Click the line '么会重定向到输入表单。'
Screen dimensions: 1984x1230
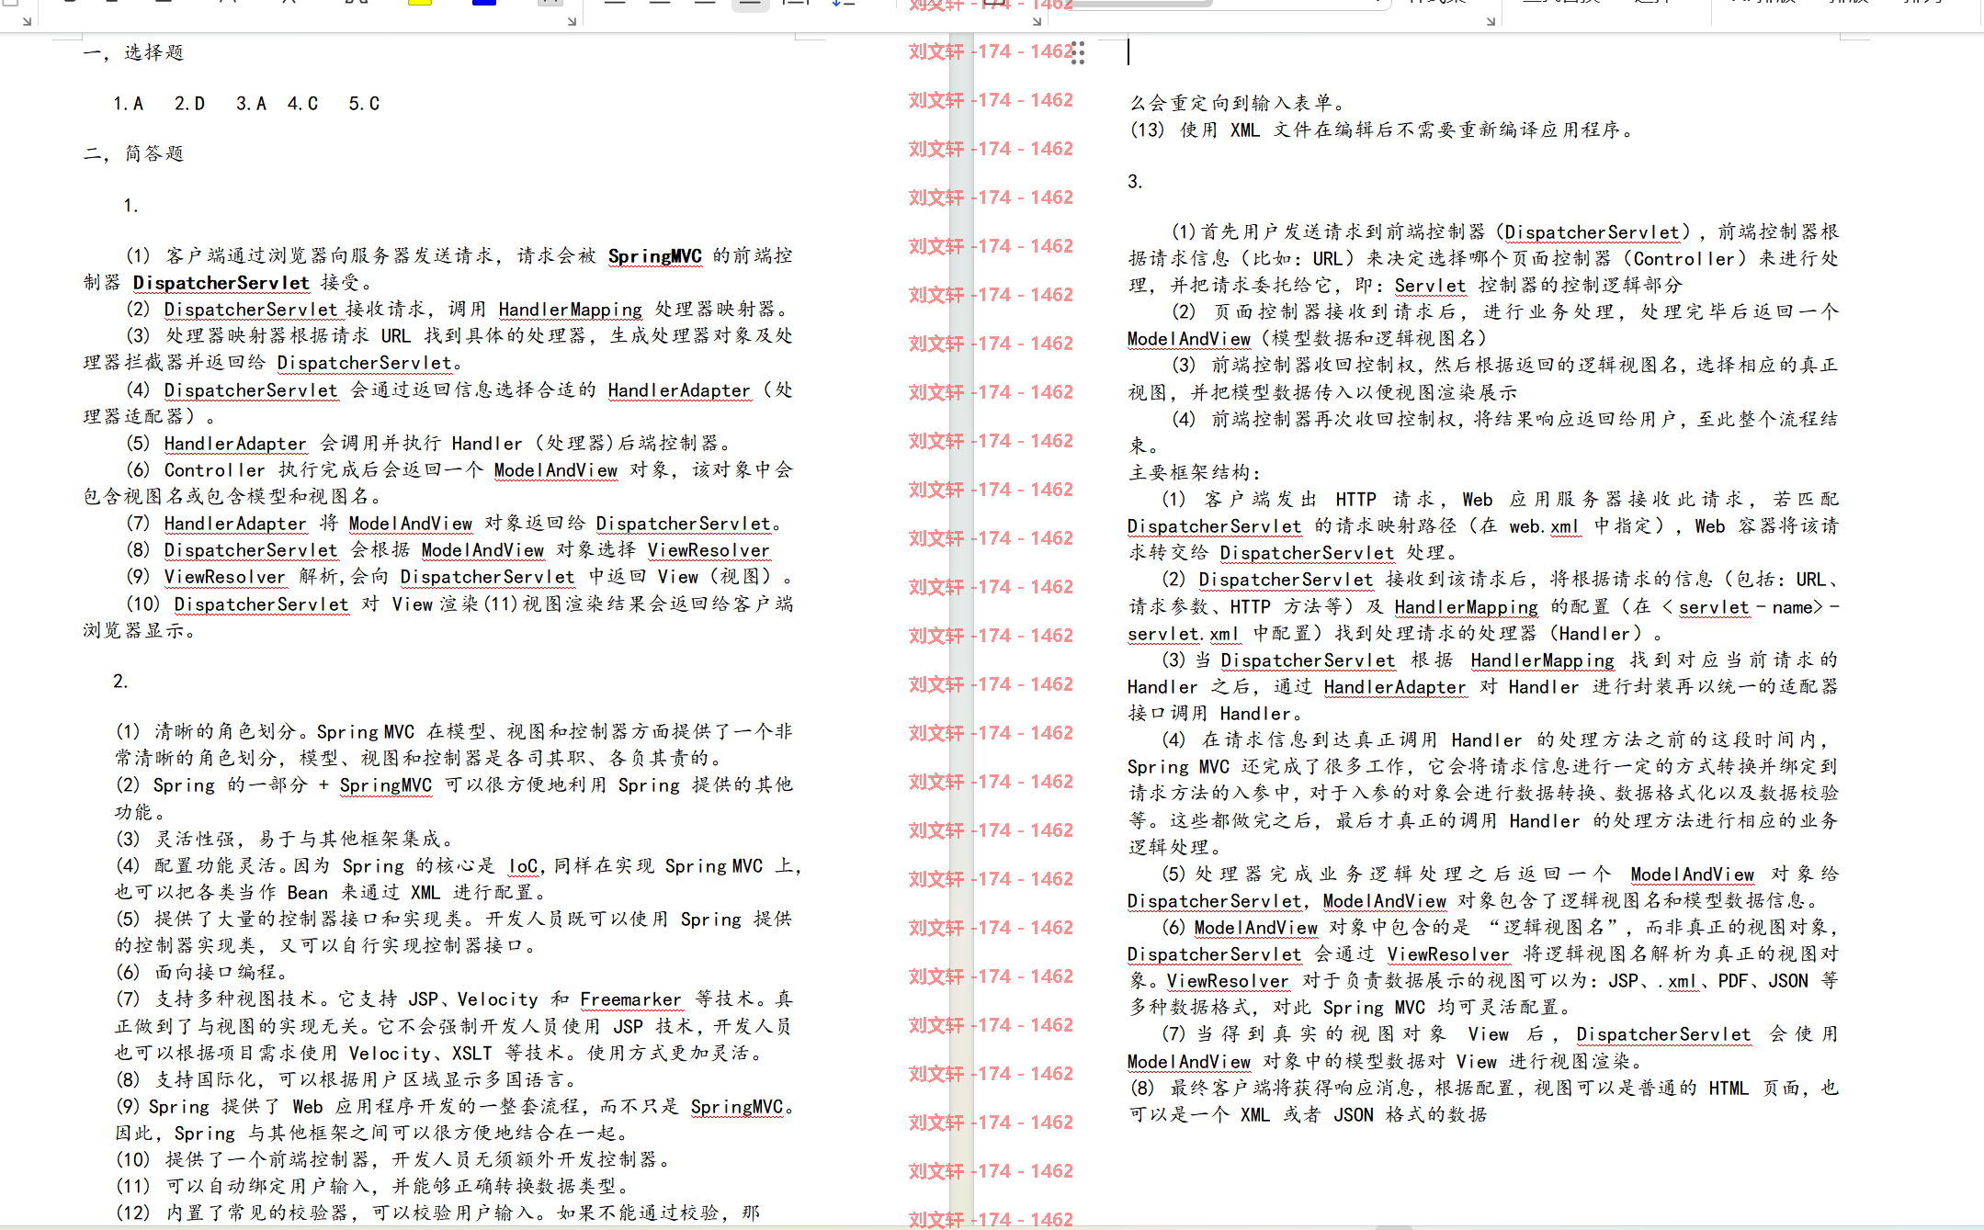1239,103
